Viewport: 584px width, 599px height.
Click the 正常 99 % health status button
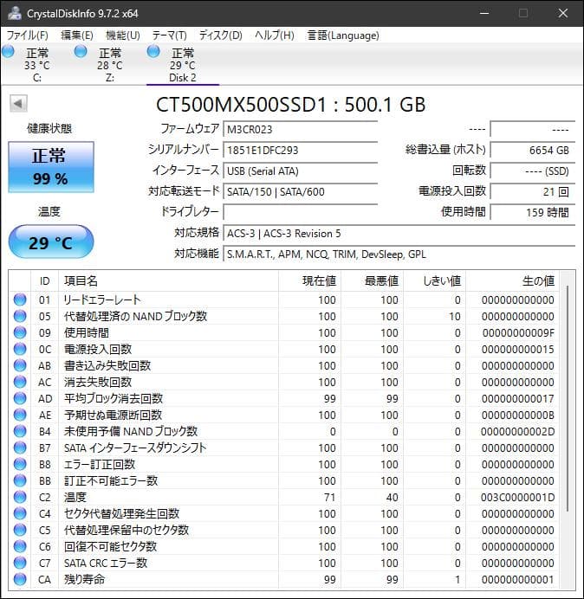(x=51, y=167)
